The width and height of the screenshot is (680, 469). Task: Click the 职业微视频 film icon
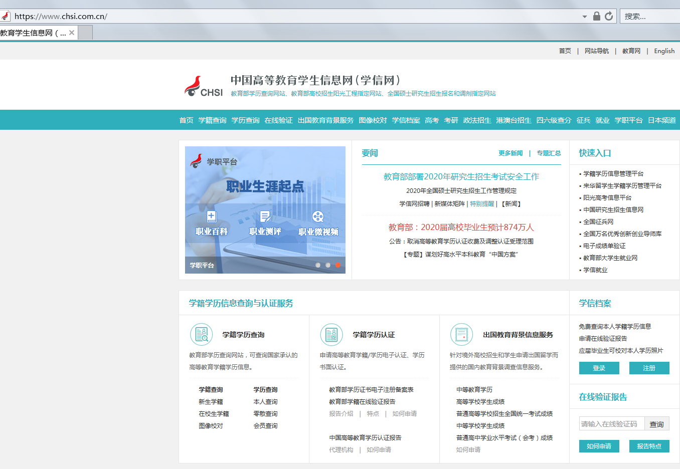(x=318, y=216)
